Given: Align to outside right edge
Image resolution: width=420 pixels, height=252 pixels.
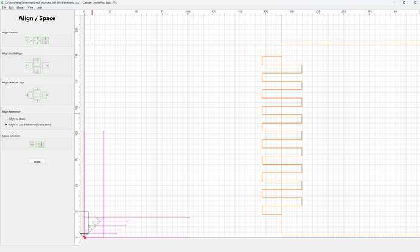Looking at the screenshot, I should [x=46, y=95].
